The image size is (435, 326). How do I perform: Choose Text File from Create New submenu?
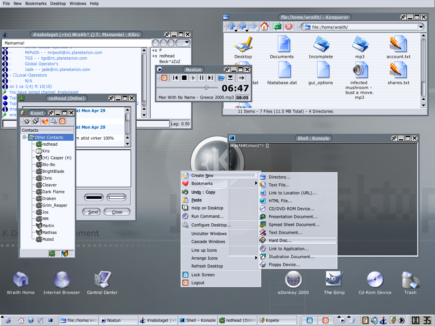point(298,185)
